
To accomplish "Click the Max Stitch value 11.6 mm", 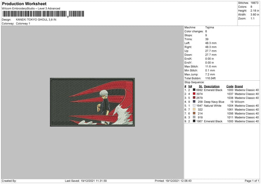I will click(x=211, y=66).
